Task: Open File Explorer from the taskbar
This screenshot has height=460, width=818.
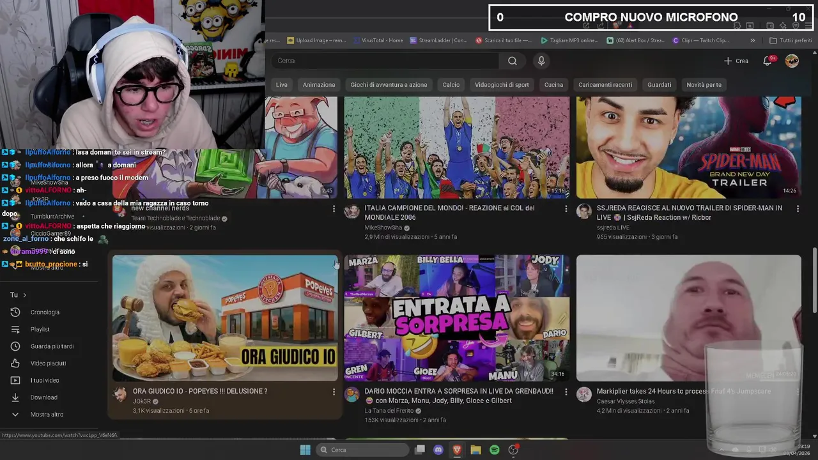Action: coord(475,450)
